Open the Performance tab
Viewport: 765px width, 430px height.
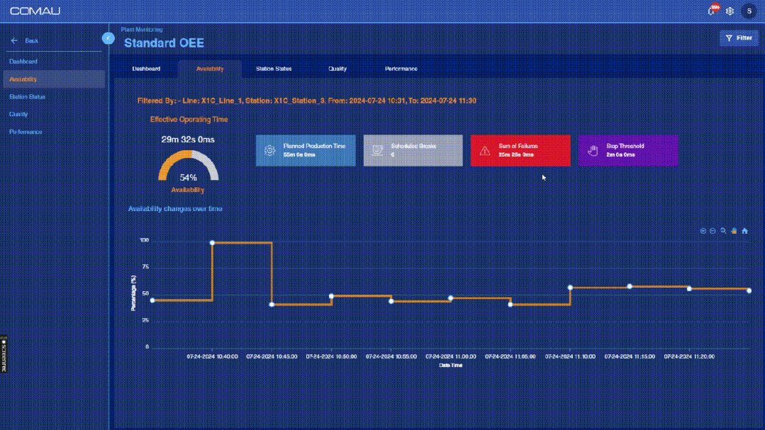(x=401, y=69)
